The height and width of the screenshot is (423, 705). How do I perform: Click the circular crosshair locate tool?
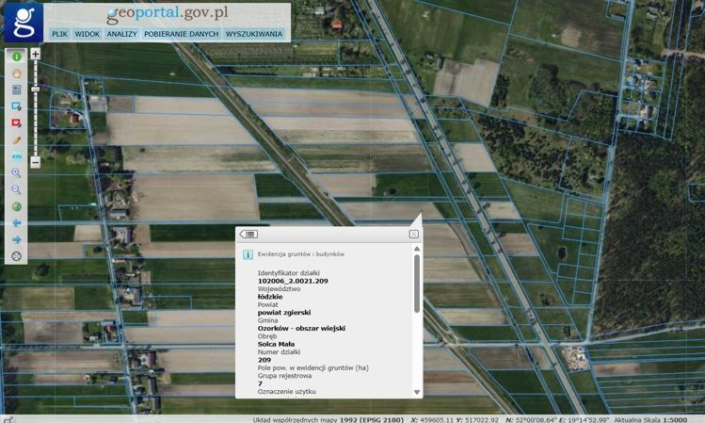[x=16, y=256]
